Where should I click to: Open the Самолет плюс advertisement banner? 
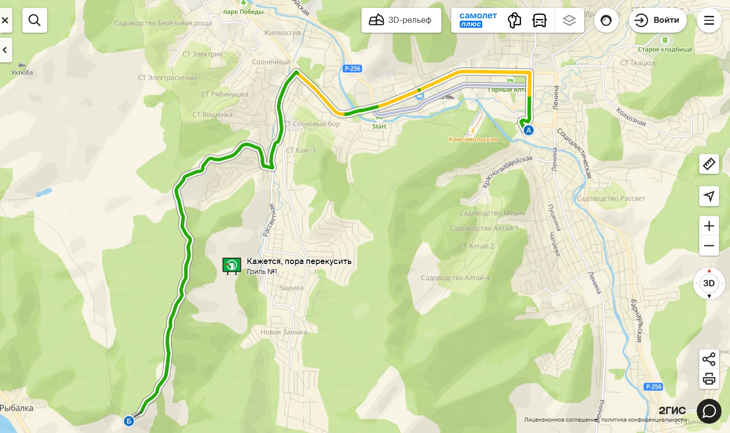(478, 20)
